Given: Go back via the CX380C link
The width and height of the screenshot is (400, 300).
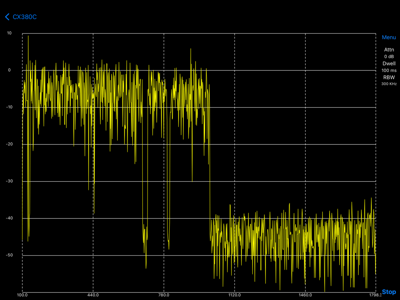Looking at the screenshot, I should (24, 17).
